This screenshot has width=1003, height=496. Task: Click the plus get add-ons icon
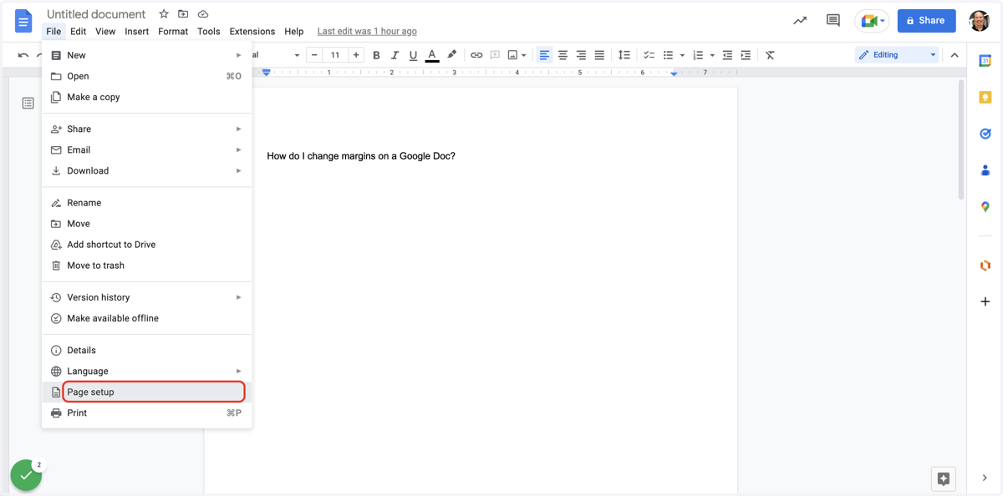pos(985,301)
